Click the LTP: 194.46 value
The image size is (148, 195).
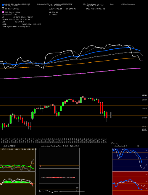[56, 9]
